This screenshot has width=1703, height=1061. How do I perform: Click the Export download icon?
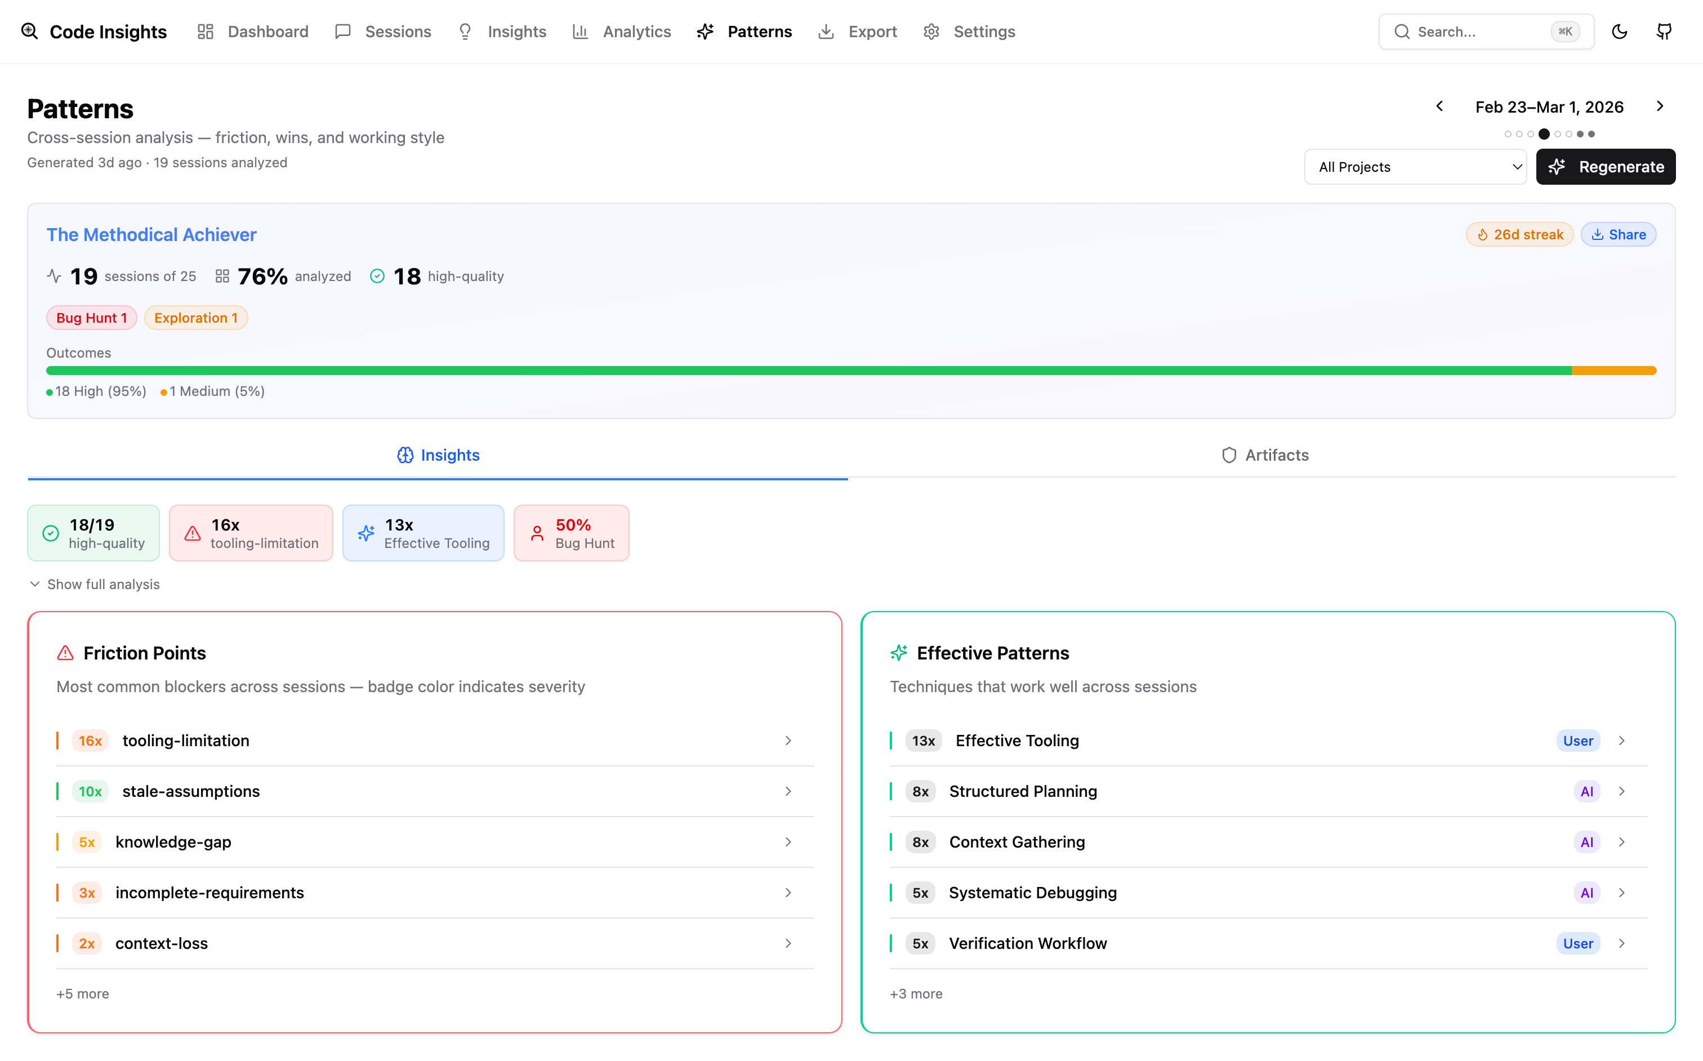click(x=826, y=32)
